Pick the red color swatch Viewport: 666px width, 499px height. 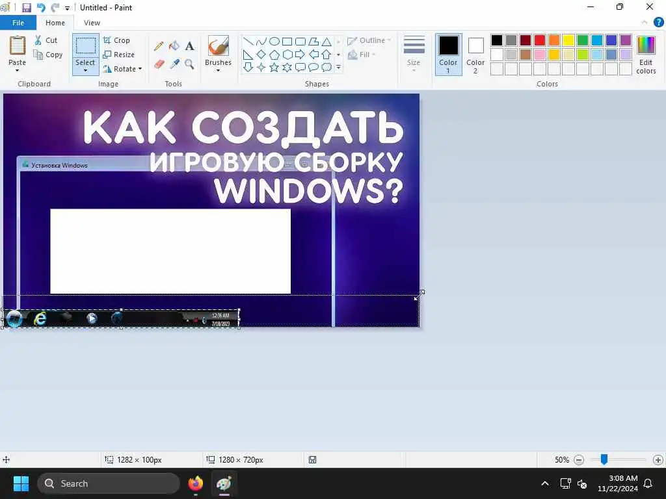click(540, 40)
